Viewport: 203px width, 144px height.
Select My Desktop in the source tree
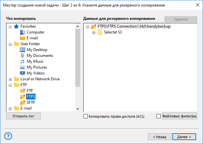coord(37,50)
